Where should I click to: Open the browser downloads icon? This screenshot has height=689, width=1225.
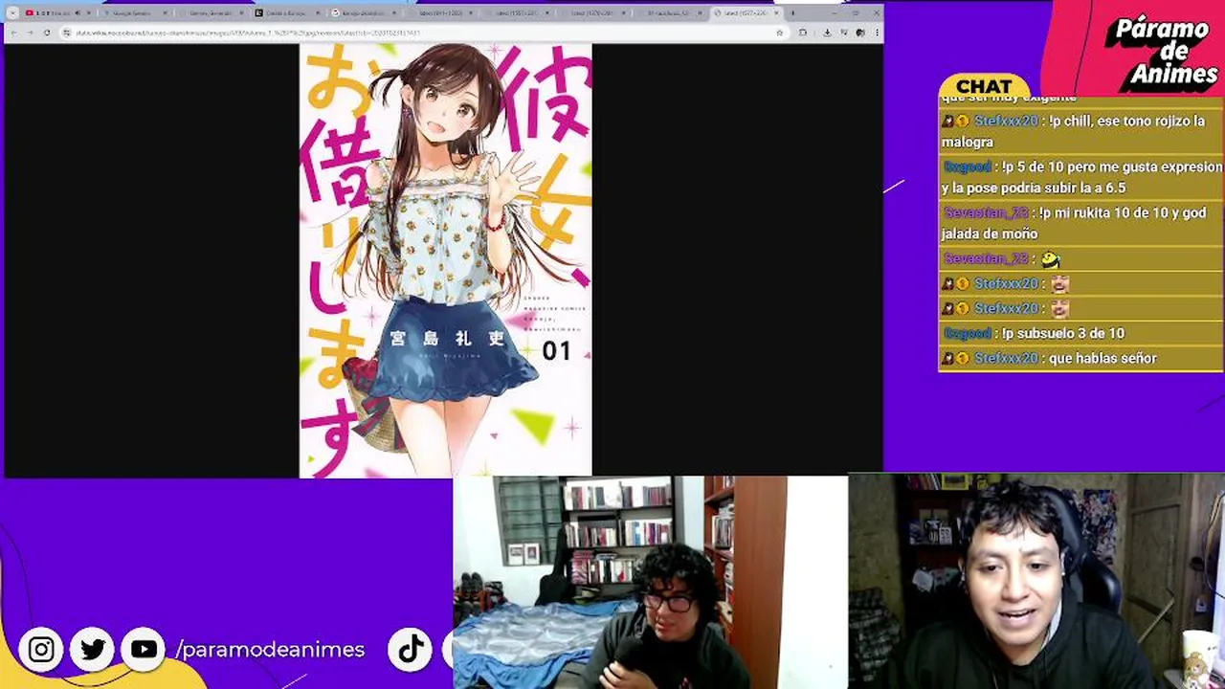coord(827,33)
